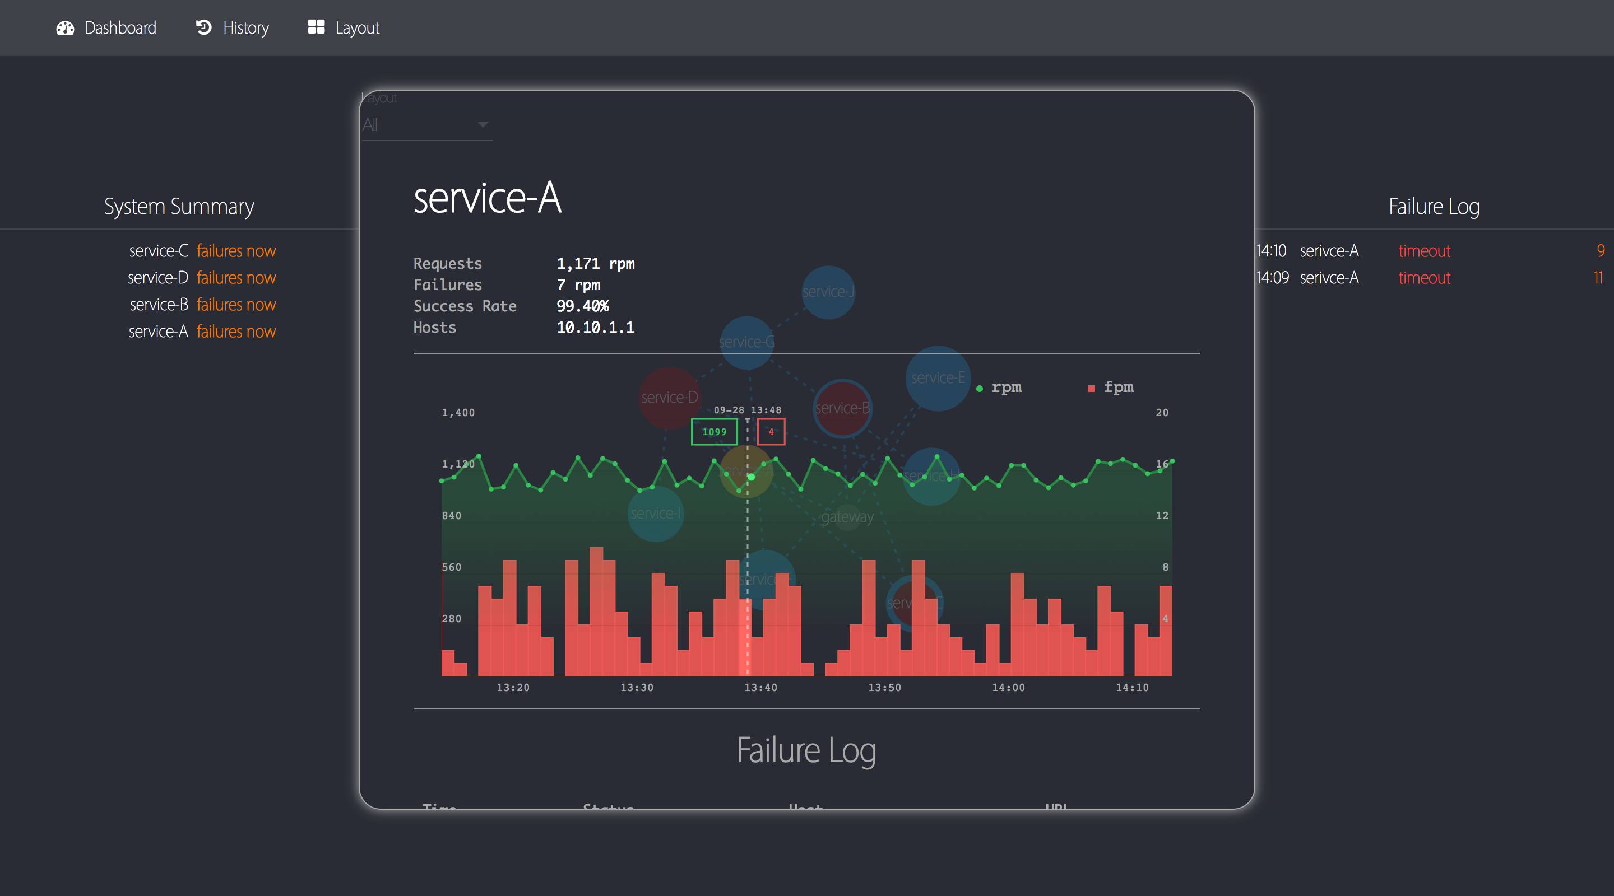Open the Dashboard menu item

120,28
